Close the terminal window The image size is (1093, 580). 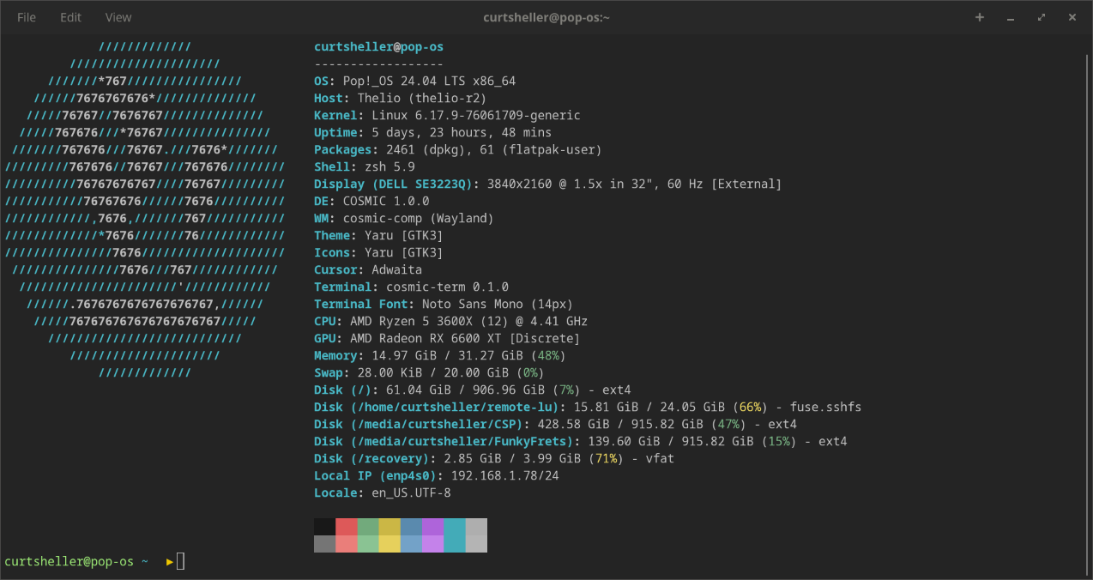point(1072,17)
